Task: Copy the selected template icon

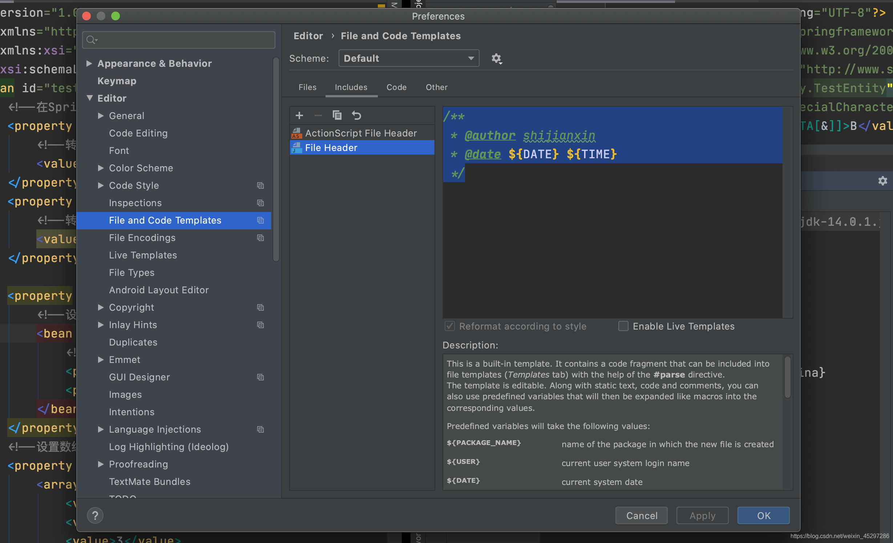Action: point(337,115)
